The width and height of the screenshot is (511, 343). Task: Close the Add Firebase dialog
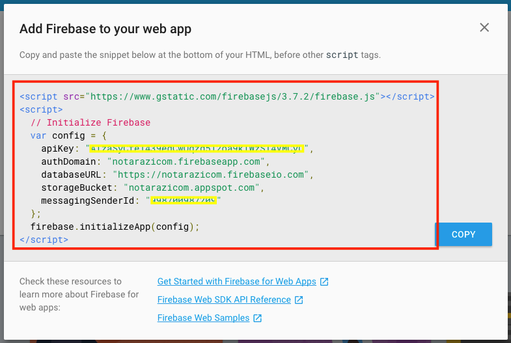(x=484, y=28)
